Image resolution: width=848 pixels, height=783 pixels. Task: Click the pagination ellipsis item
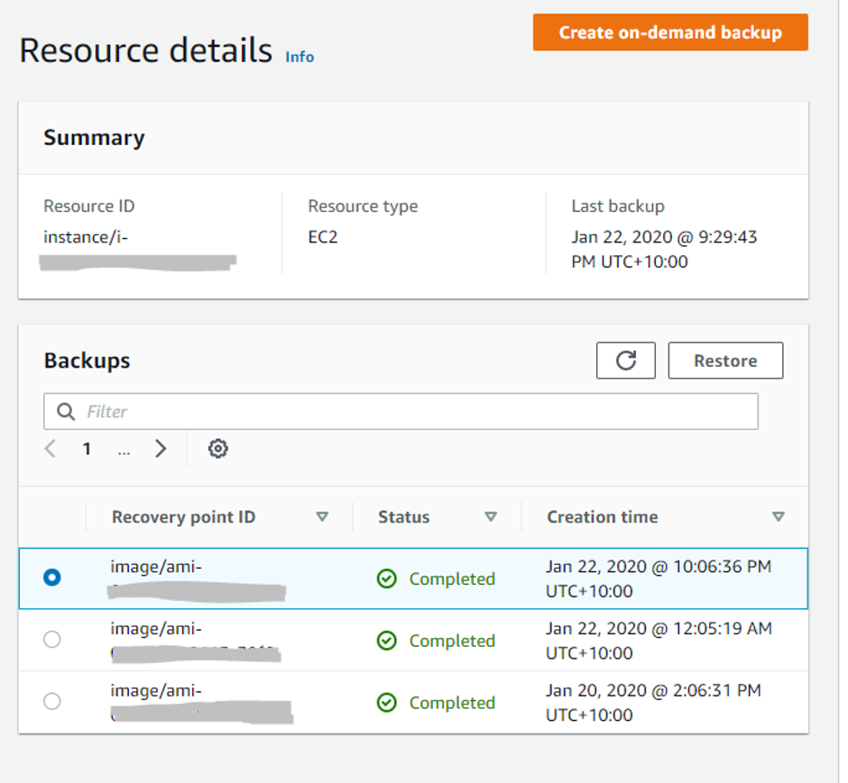pyautogui.click(x=124, y=449)
